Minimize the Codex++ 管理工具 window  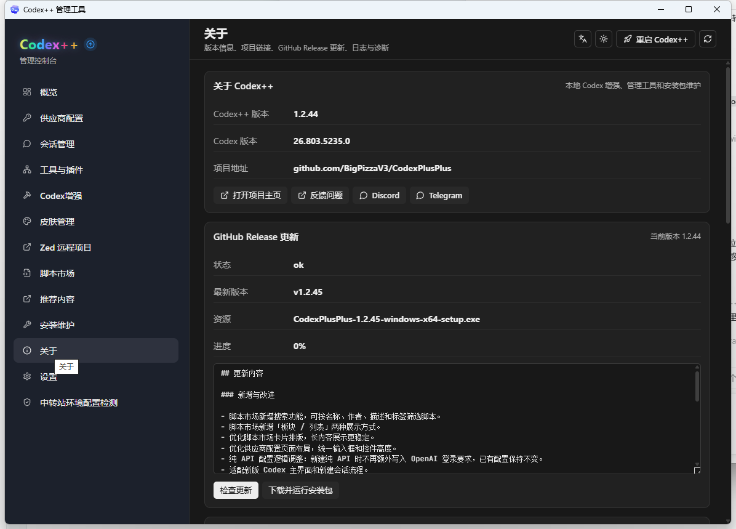(661, 9)
